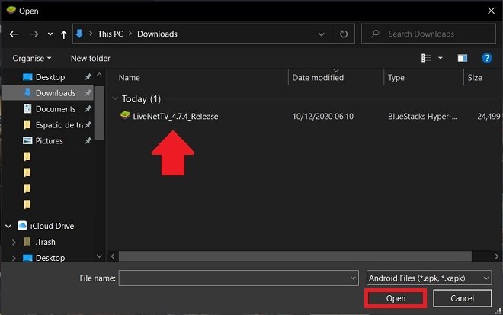Sort files by Size column
This screenshot has height=315, width=503.
coord(475,78)
